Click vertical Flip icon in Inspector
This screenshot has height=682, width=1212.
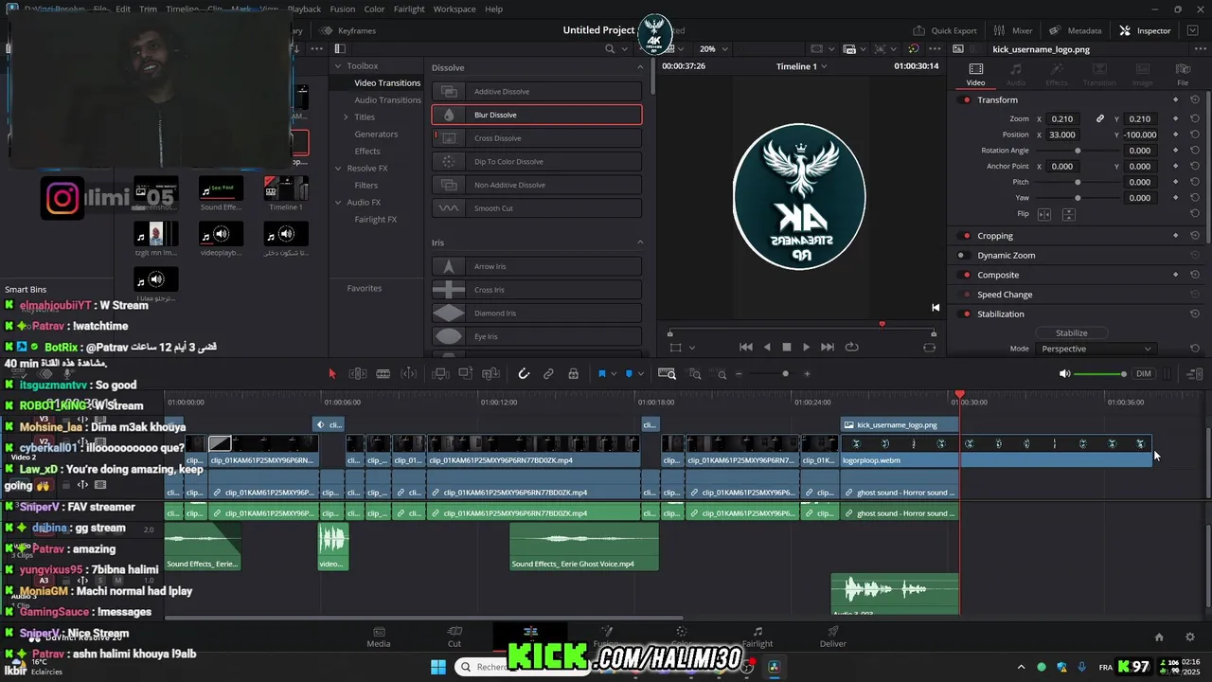point(1068,214)
